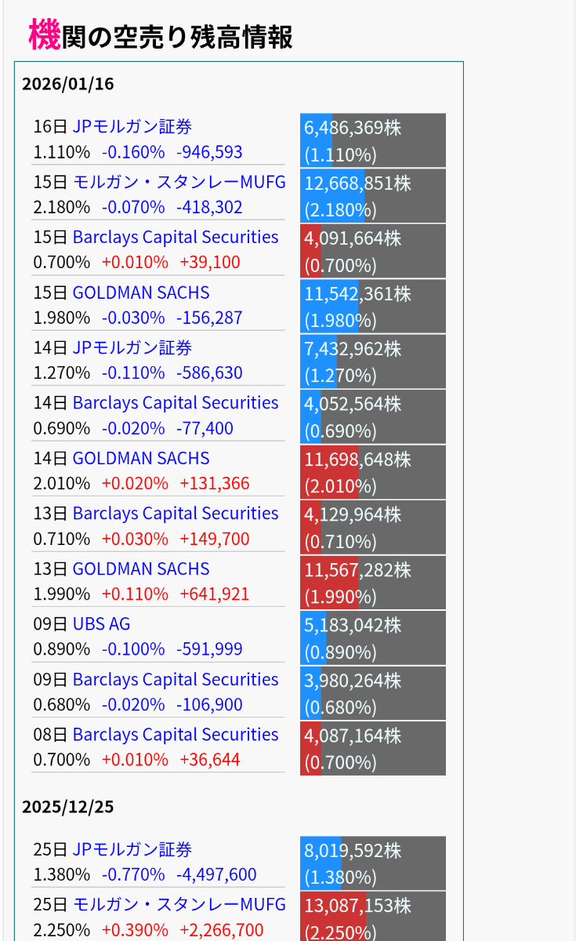Click the 2025/12/25 date heading
Screen dimensions: 576x941
[68, 807]
